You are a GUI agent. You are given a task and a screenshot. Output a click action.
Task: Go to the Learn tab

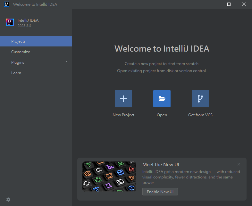36,73
